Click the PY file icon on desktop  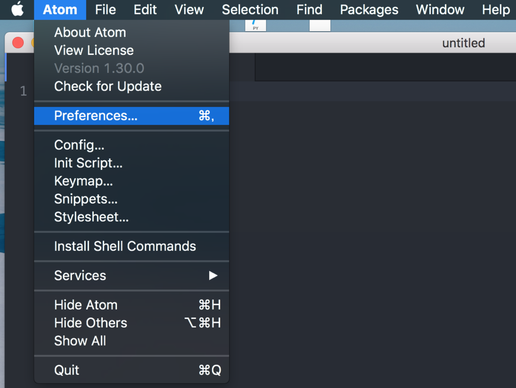tap(255, 26)
